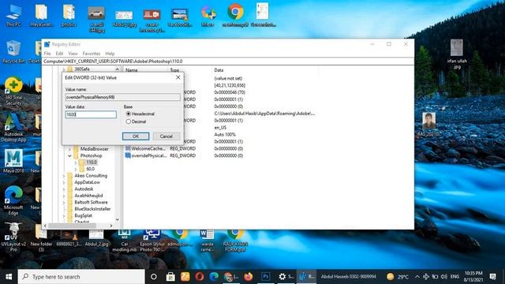505x284 pixels.
Task: Open Microsoft Store on taskbar
Action: tap(170, 277)
